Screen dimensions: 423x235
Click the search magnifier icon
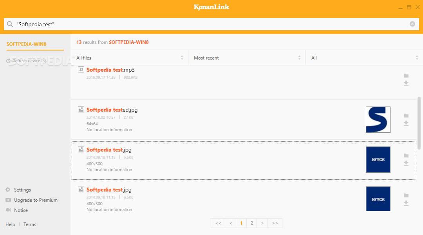(10, 24)
